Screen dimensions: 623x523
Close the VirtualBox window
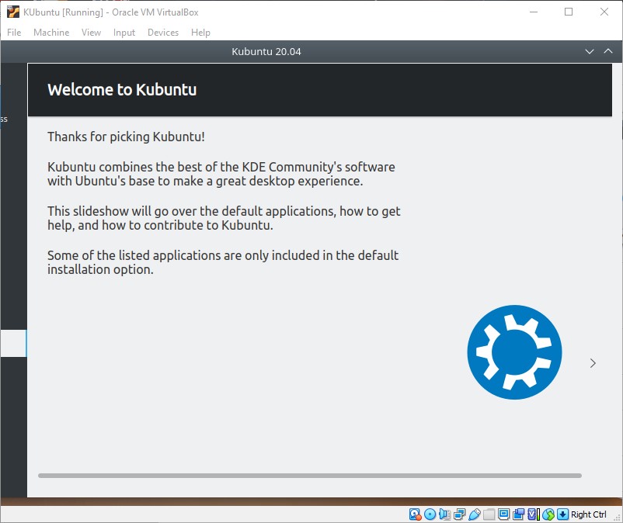coord(604,12)
